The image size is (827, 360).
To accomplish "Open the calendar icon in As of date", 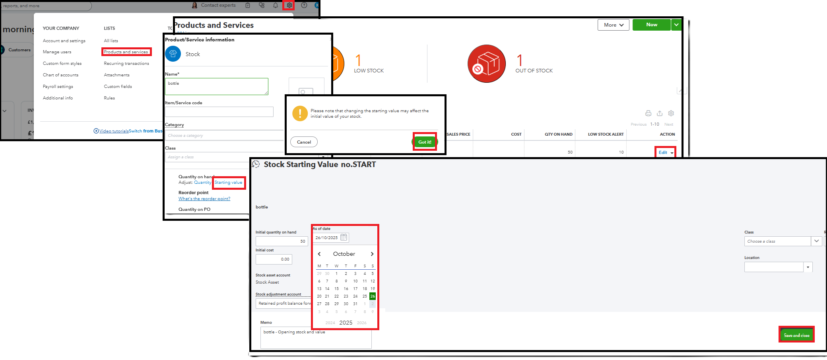I will pos(344,237).
